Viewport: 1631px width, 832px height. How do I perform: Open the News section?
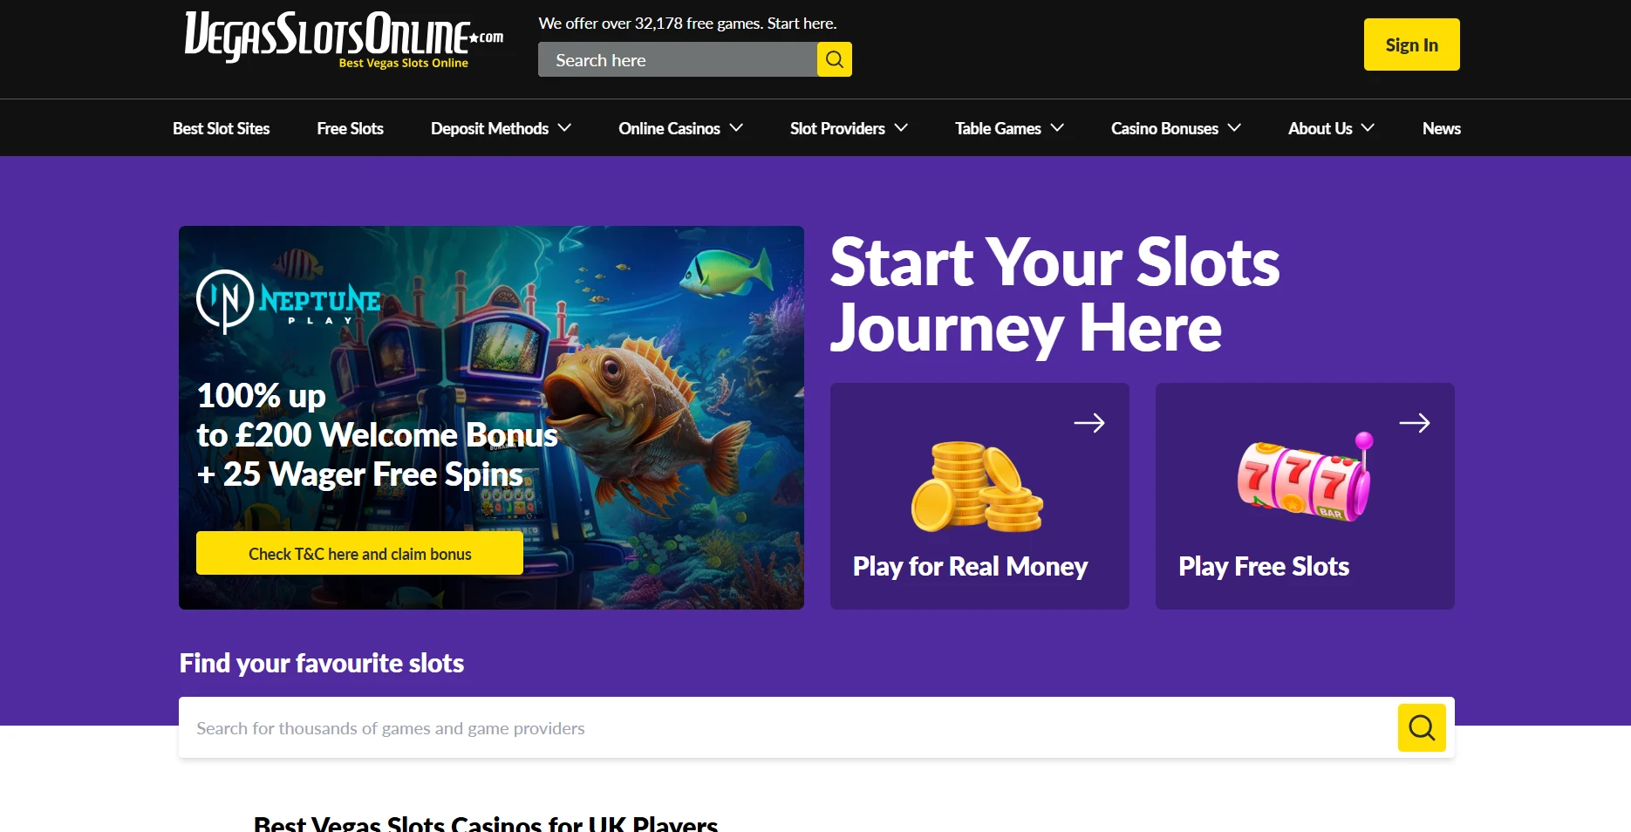point(1442,128)
